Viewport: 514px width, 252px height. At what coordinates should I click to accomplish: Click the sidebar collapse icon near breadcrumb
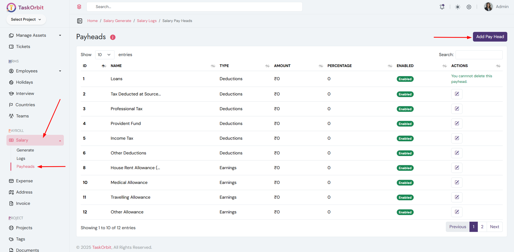[80, 21]
